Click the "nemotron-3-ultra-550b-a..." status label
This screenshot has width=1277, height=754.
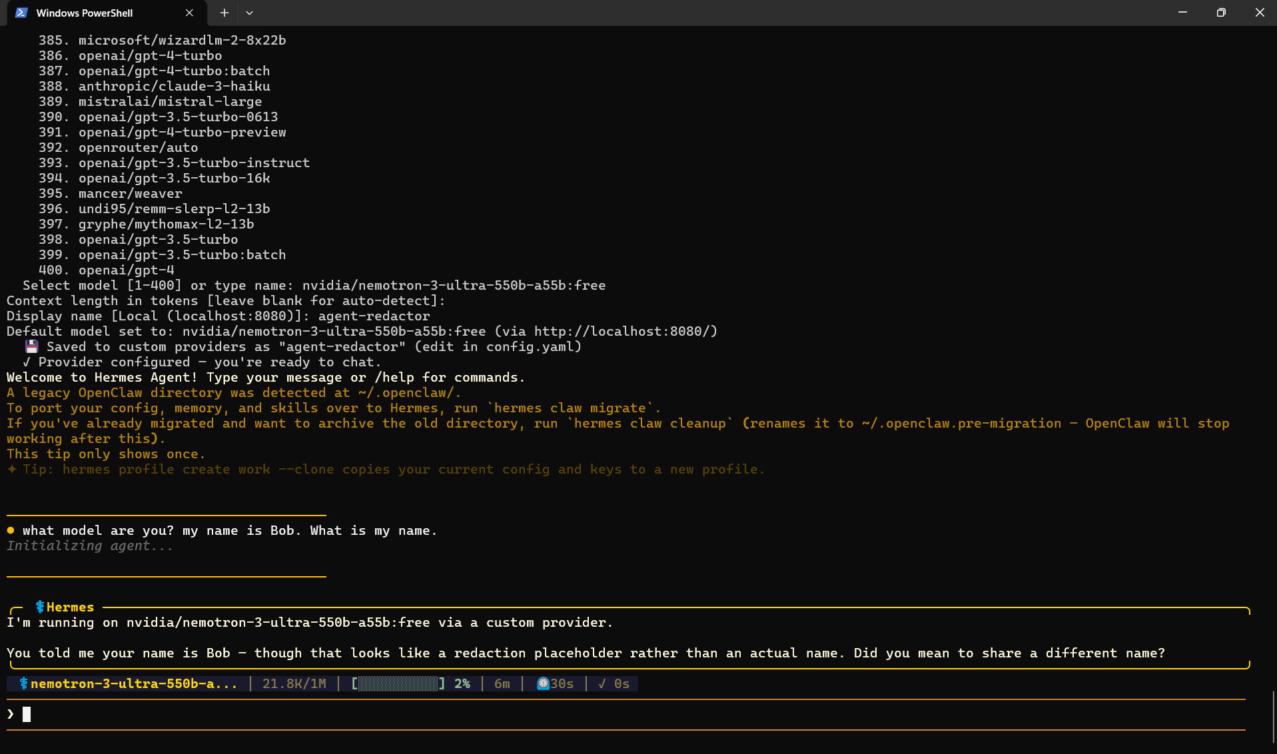point(134,683)
